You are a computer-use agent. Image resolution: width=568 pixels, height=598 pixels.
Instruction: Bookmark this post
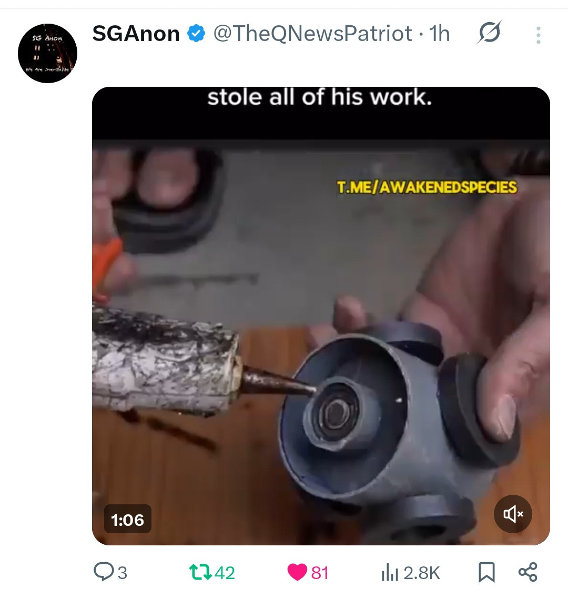coord(486,572)
